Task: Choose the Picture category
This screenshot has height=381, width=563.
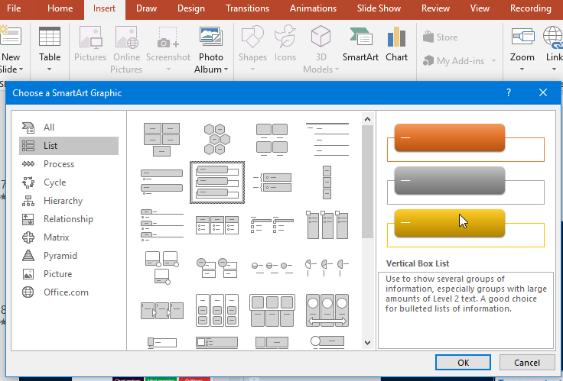Action: tap(69, 273)
